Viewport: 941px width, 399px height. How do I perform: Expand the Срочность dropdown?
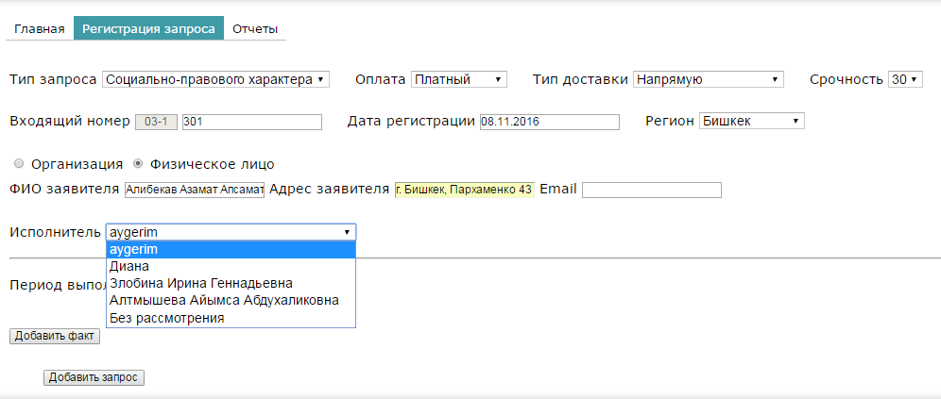[905, 79]
